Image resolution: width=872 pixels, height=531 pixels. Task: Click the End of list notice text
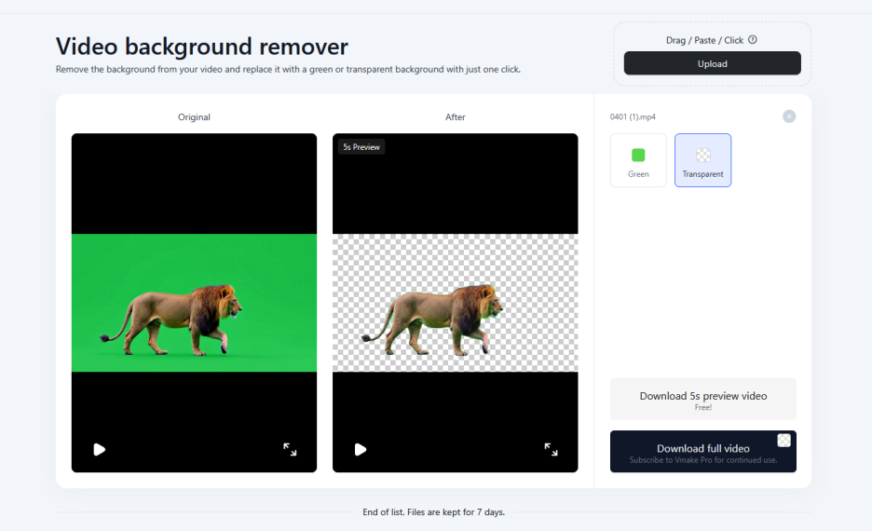point(433,512)
